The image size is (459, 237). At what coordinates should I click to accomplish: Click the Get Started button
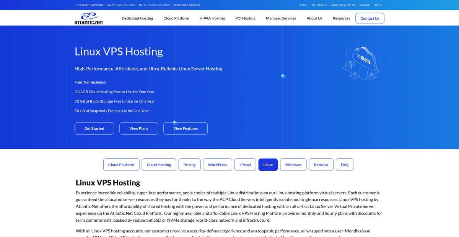[x=94, y=128]
